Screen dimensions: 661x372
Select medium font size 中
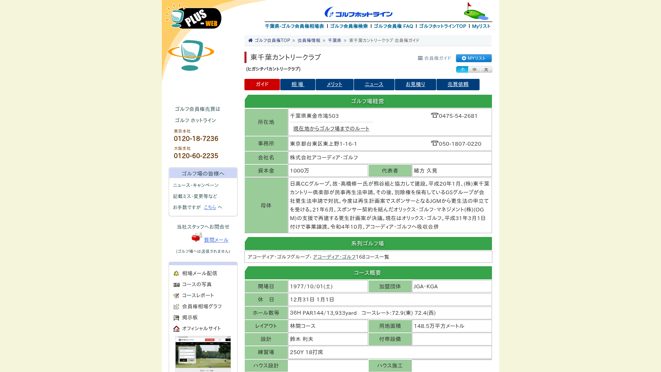click(x=474, y=70)
